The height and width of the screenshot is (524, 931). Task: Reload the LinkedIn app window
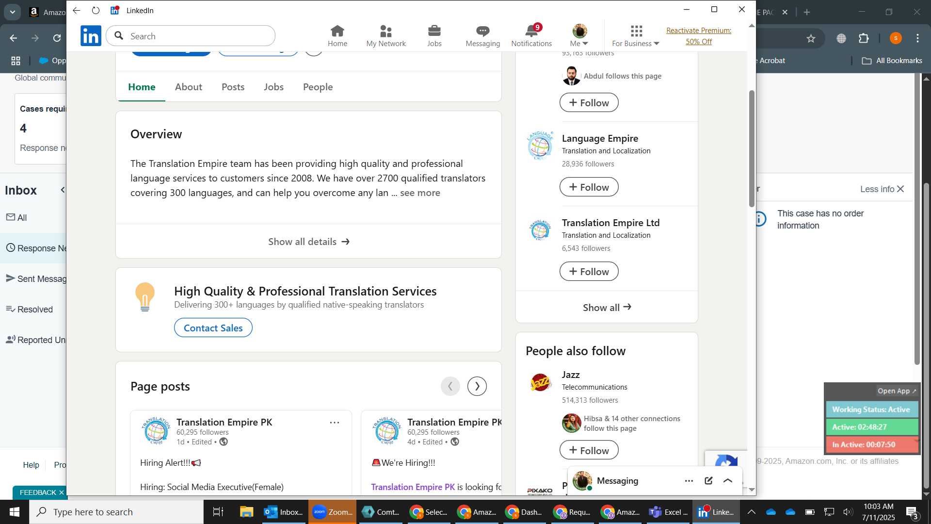tap(96, 10)
